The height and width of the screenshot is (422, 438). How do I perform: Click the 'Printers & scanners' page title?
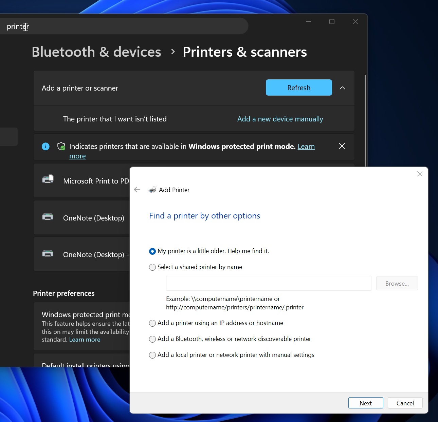coord(245,52)
